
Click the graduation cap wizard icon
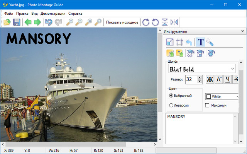(x=211, y=53)
